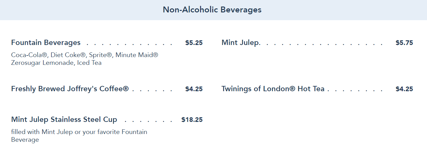
Task: Click the $5.75 Mint Julep price
Action: click(404, 43)
